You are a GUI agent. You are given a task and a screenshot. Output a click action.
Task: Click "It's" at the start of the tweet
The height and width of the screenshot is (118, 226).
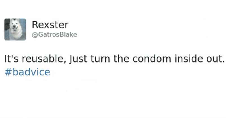11,59
